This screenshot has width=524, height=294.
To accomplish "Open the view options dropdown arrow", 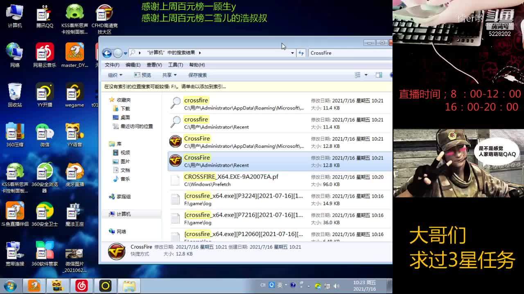I will pyautogui.click(x=366, y=75).
